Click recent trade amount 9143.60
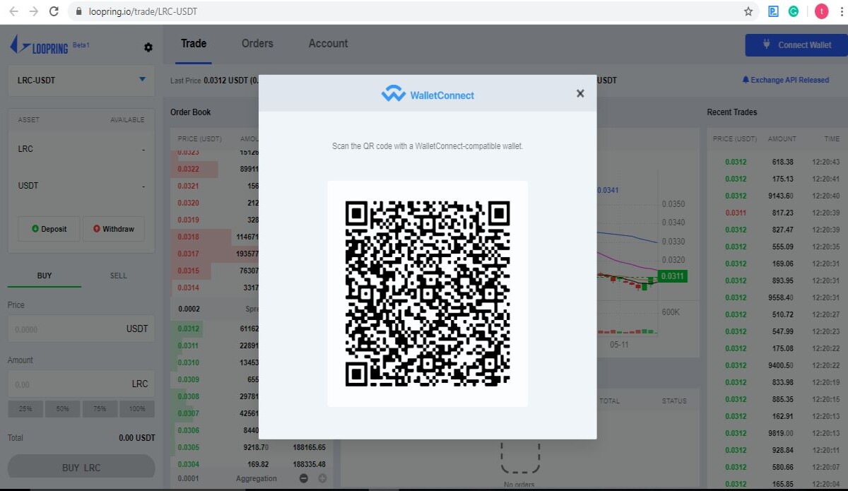This screenshot has height=491, width=848. [x=781, y=196]
